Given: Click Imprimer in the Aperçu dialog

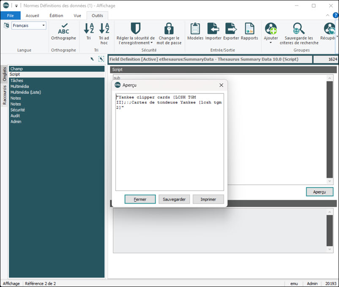Looking at the screenshot, I should 208,199.
